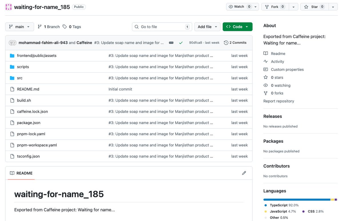The width and height of the screenshot is (343, 221).
Task: Open the package.json file
Action: pyautogui.click(x=29, y=122)
